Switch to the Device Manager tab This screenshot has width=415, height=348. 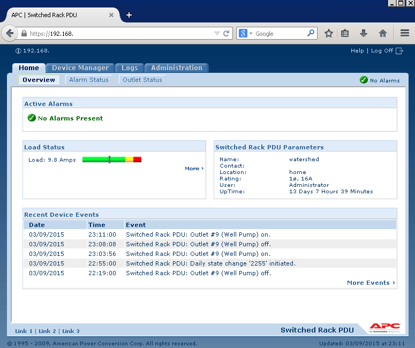(x=80, y=68)
